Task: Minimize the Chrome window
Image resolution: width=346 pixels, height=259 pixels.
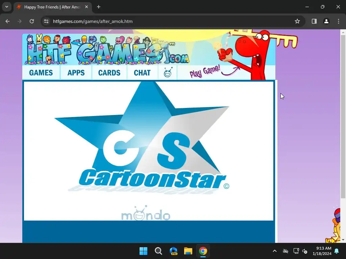Action: [307, 7]
